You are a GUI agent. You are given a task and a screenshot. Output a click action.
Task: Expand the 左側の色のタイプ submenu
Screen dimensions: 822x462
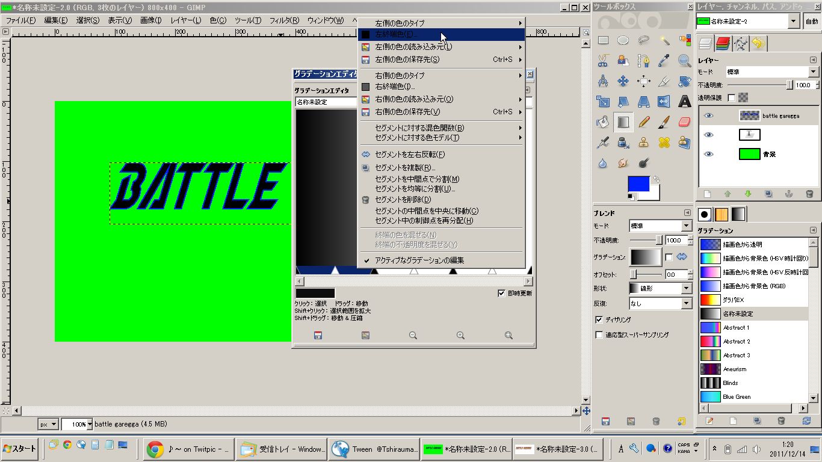point(441,23)
